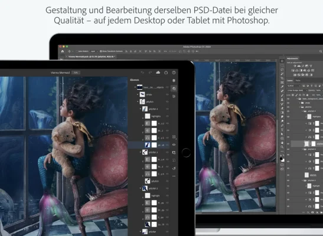Tap the undo arrow on the iPad
323x236 pixels.
coord(142,73)
